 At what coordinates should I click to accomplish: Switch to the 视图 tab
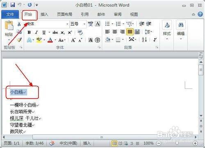pyautogui.click(x=134, y=14)
